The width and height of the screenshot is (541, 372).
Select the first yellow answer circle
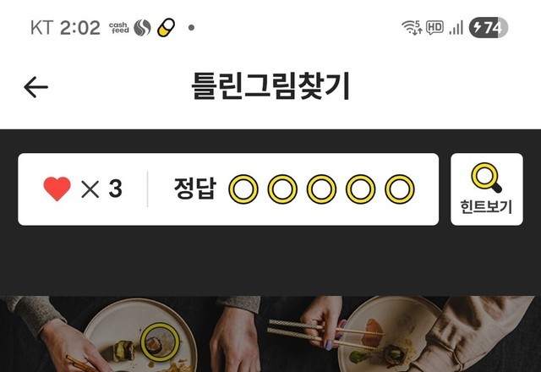243,189
